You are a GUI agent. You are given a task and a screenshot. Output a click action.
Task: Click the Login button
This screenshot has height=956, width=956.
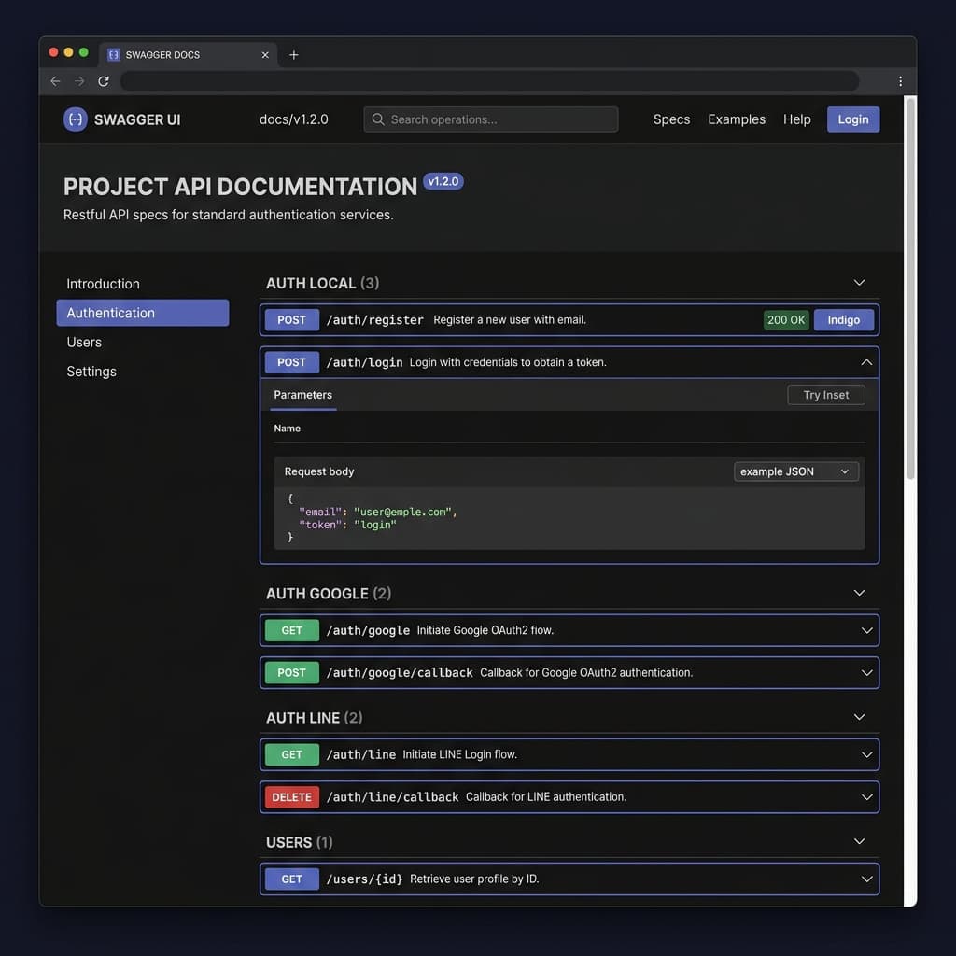tap(852, 119)
